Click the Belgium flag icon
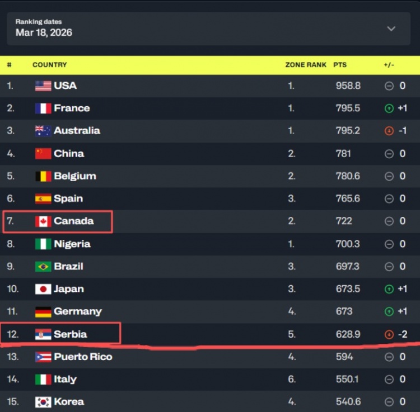420x412 pixels. point(43,176)
